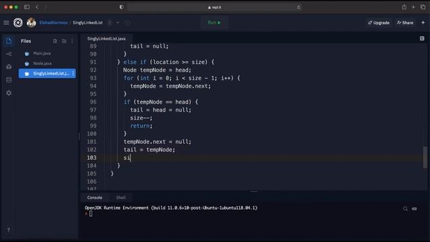Click the sidebar resize handle

coord(79,136)
